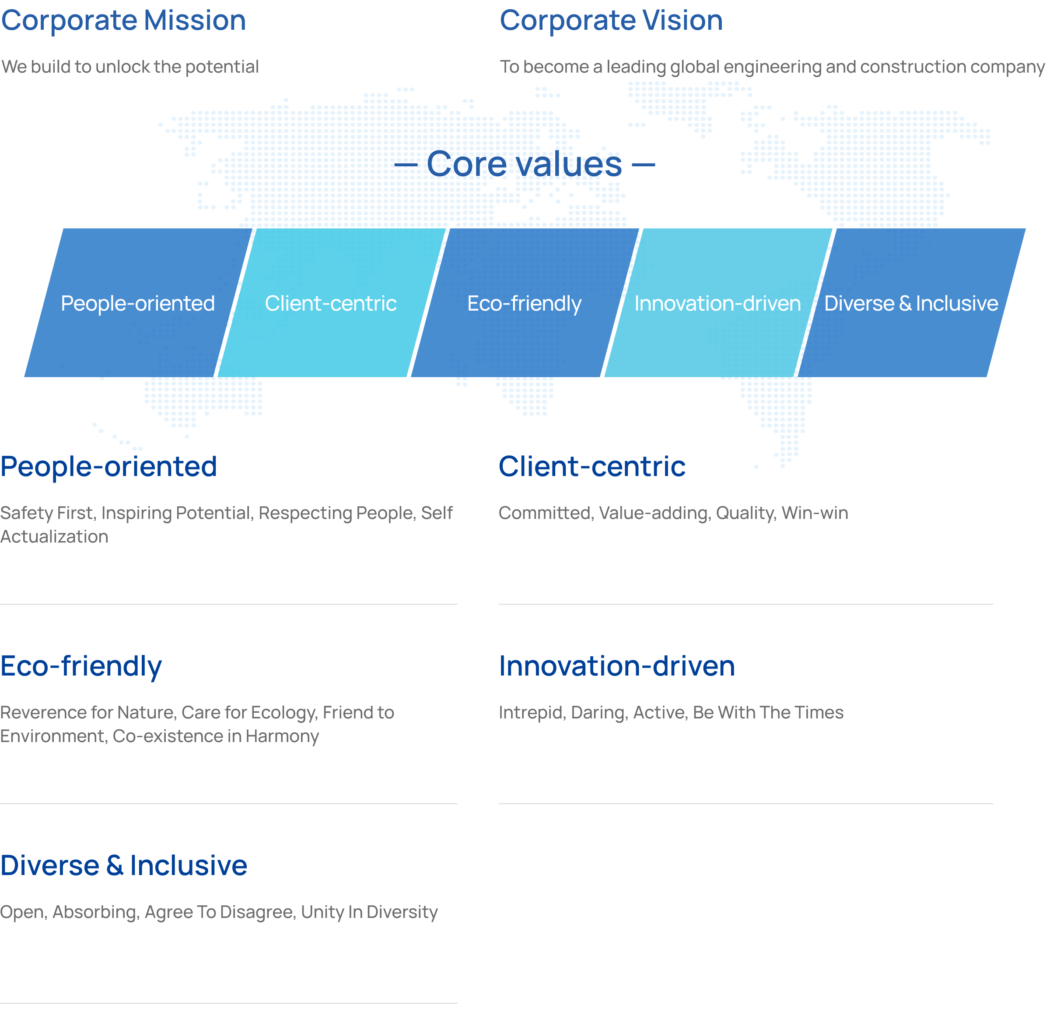Open the Innovation-driven section heading
The width and height of the screenshot is (1050, 1026).
[617, 666]
